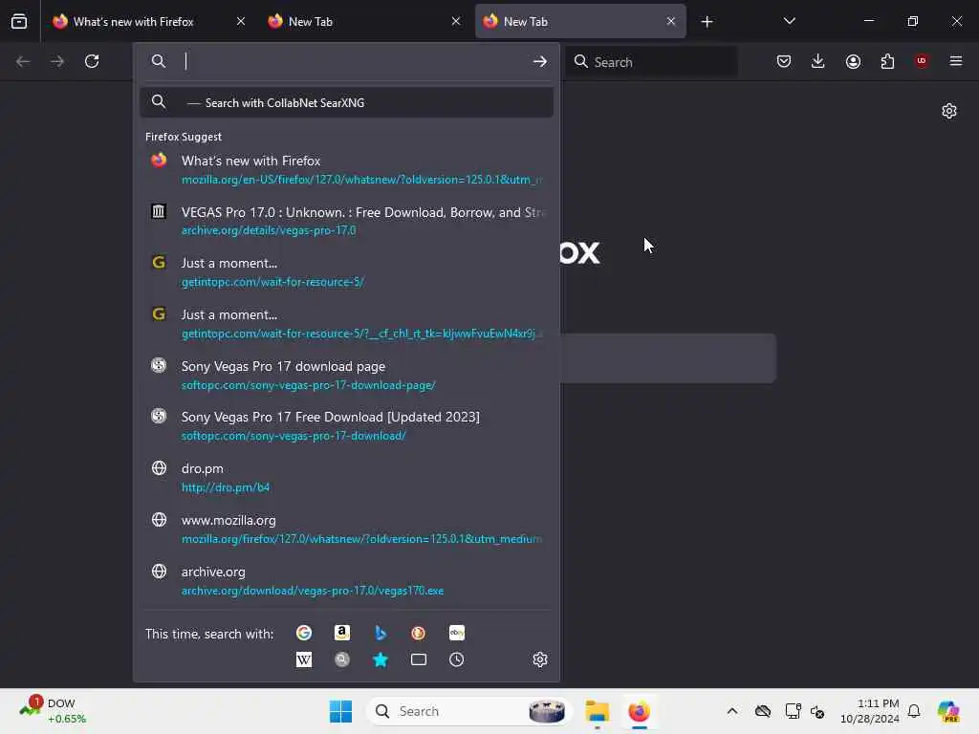
Task: Open the notification bell in taskbar
Action: [914, 711]
